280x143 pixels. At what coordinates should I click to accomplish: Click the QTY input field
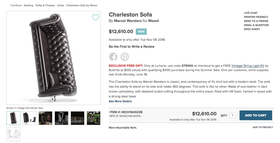point(232,115)
